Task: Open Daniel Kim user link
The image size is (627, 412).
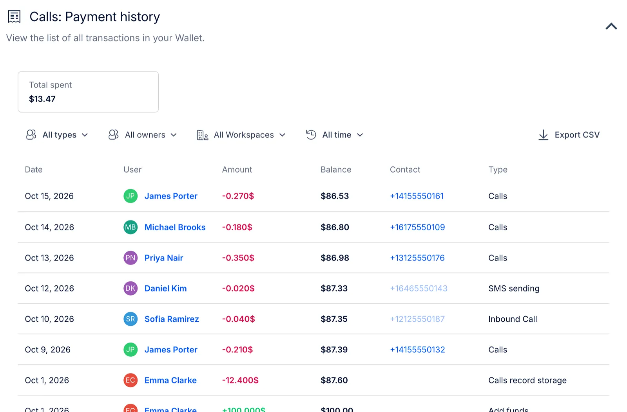Action: [165, 289]
